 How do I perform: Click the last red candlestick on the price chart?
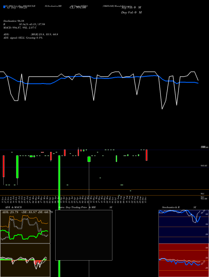point(147,155)
